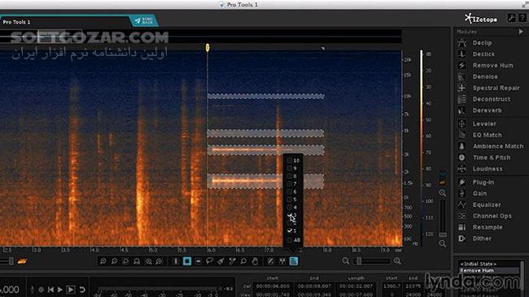The image size is (529, 297).
Task: Open the Dither module
Action: (x=482, y=239)
